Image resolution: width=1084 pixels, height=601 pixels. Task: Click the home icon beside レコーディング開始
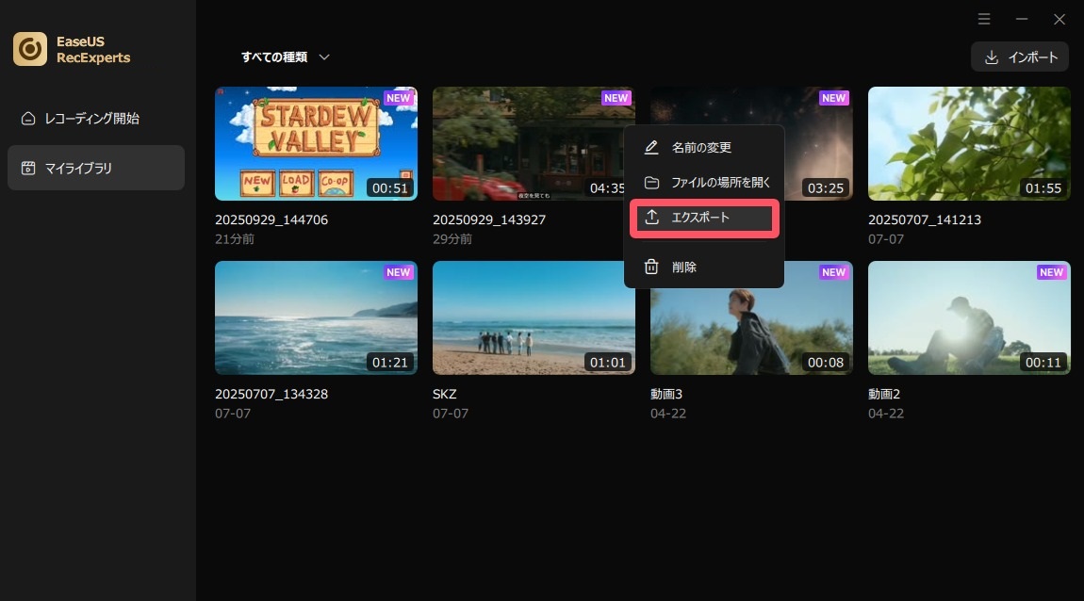pos(28,119)
